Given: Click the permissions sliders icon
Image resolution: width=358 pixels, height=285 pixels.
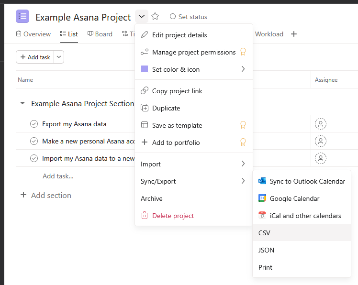Looking at the screenshot, I should coord(145,52).
